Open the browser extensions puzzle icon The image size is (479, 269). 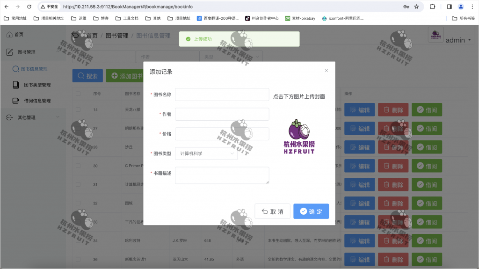click(432, 7)
